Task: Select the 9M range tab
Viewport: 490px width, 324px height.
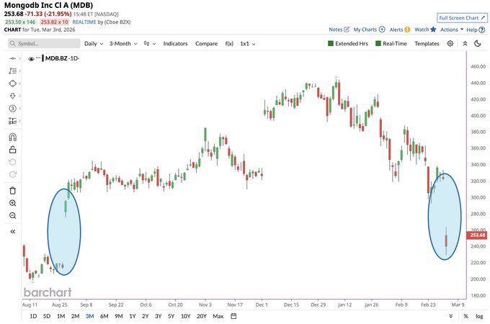Action: [118, 316]
